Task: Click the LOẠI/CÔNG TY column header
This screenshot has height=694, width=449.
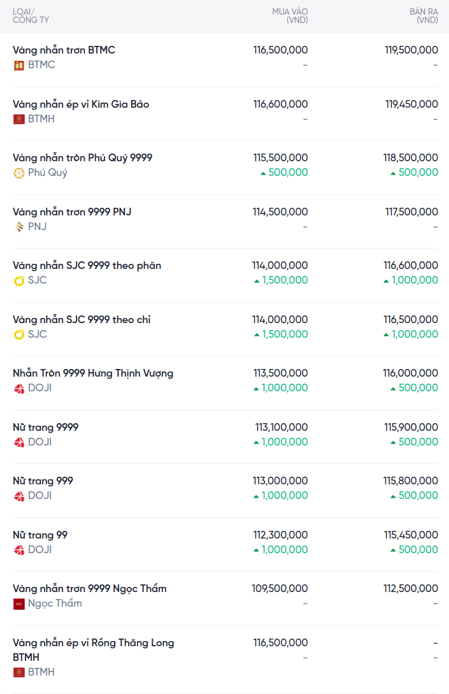Action: [x=31, y=16]
